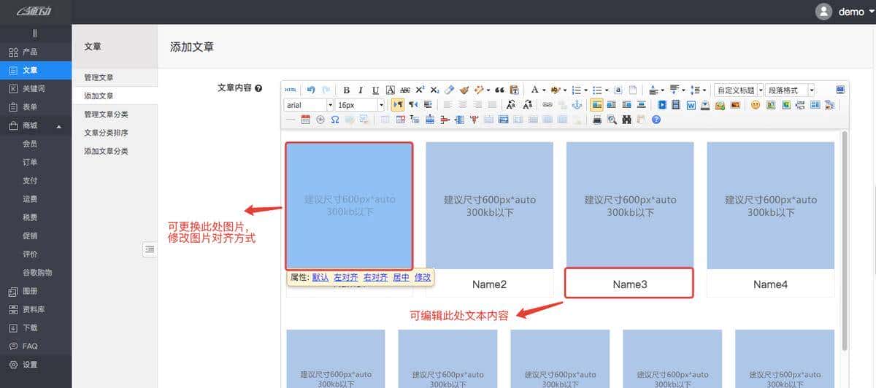
Task: Click the format painter brush icon
Action: point(464,90)
